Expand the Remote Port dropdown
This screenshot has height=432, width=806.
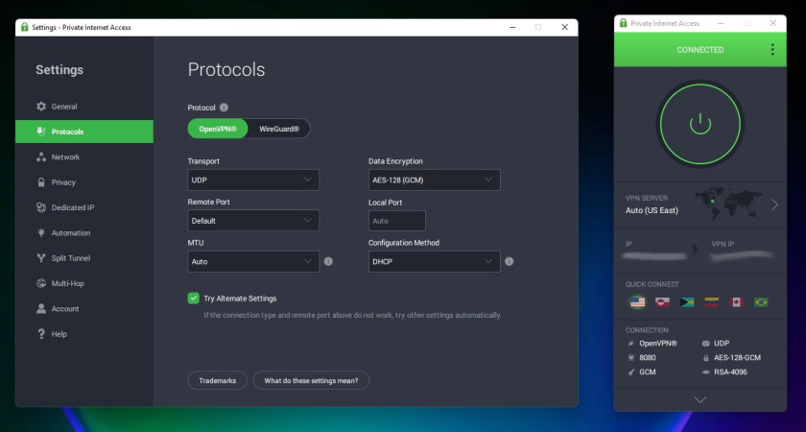[x=253, y=221]
